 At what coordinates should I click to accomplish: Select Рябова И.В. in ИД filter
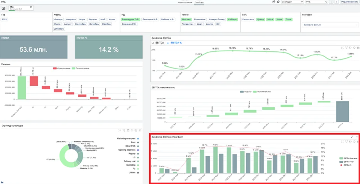coord(167,19)
